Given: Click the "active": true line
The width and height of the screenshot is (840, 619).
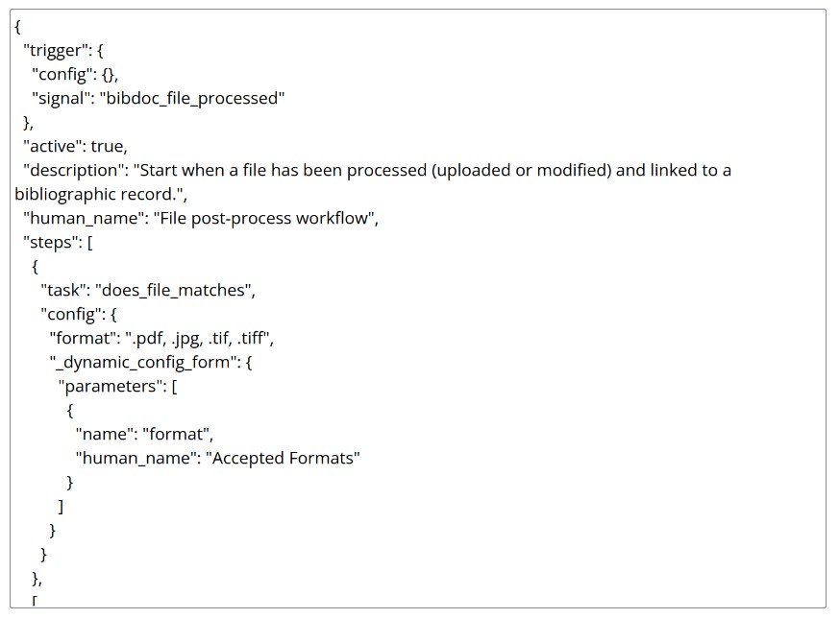Looking at the screenshot, I should [75, 146].
